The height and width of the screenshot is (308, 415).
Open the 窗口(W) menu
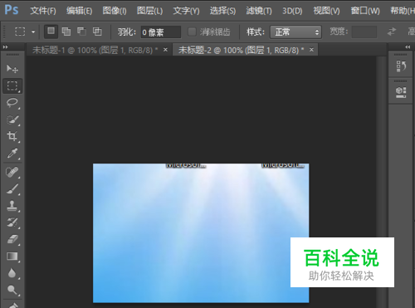(x=365, y=11)
